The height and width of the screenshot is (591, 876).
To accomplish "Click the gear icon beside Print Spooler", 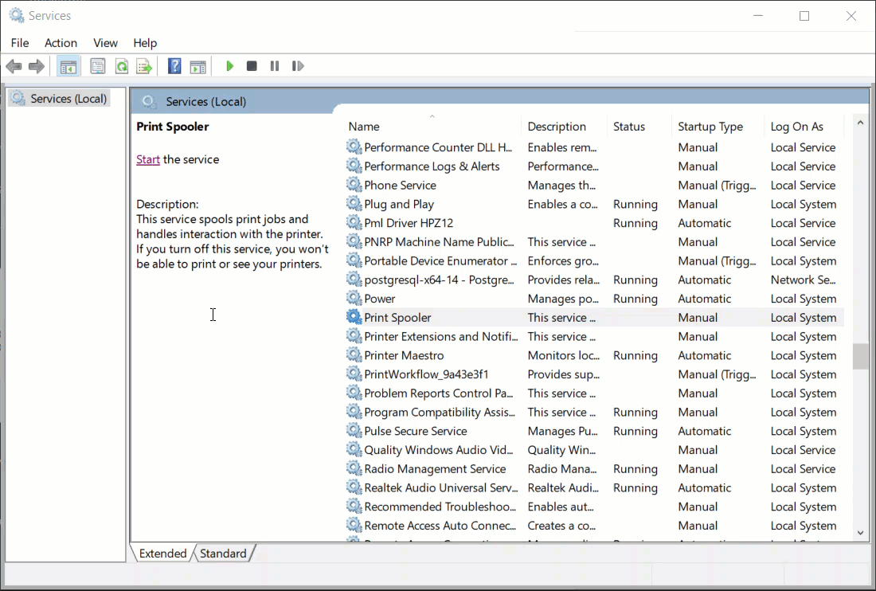I will (x=354, y=317).
